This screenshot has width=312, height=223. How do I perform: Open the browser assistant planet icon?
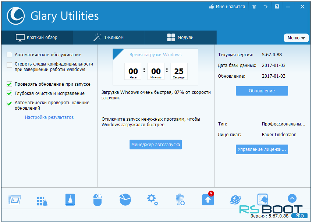pos(235,200)
